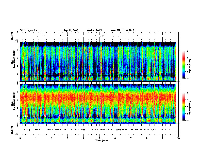Viewport: 201px width, 155px height.
Task: Click the ch.1 colorbar log(PSD) label
Action: pos(190,66)
